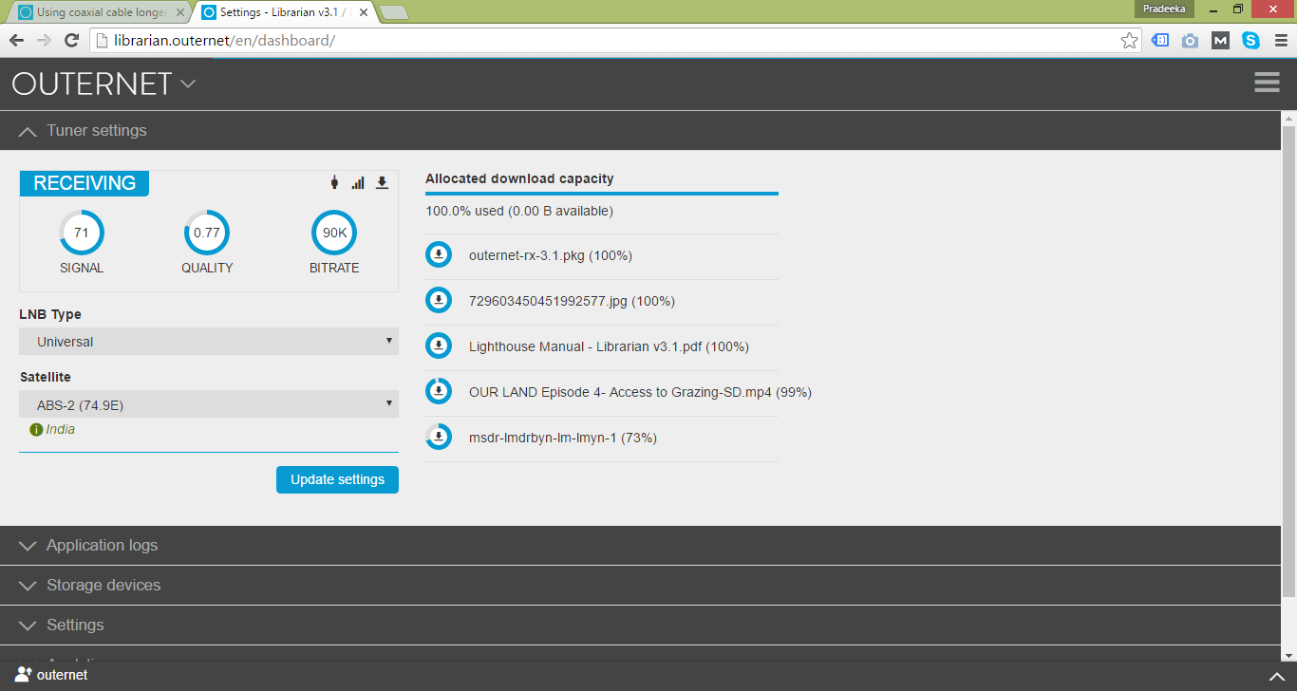Click download icon beside 729603450451992577.jpg
The image size is (1297, 691).
point(439,301)
